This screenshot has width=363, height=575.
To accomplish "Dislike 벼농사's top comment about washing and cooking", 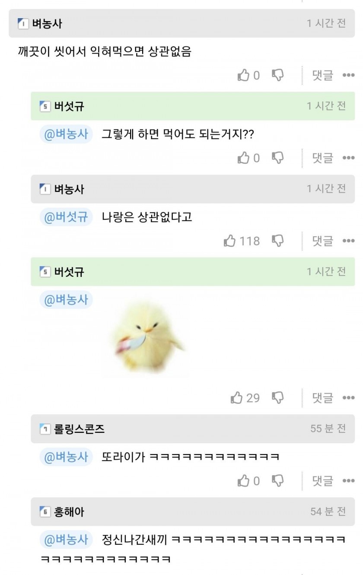I will click(277, 75).
